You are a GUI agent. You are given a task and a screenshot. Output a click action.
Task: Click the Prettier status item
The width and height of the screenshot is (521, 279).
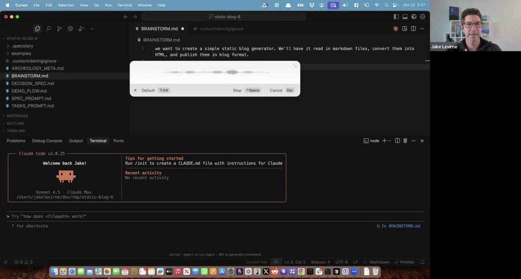[404, 262]
